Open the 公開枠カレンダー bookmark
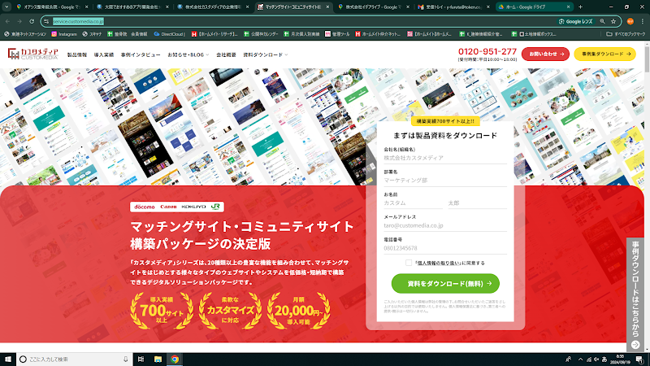The image size is (650, 366). point(261,34)
